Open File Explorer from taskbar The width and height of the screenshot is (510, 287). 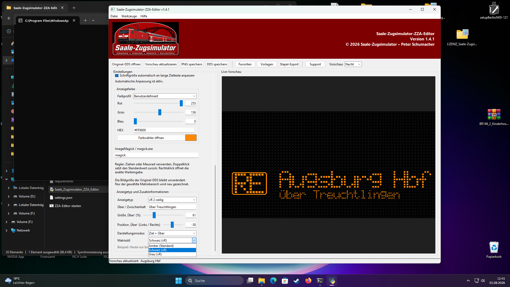click(262, 281)
